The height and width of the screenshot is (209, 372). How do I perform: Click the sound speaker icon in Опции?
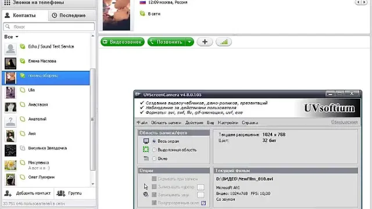(x=146, y=194)
